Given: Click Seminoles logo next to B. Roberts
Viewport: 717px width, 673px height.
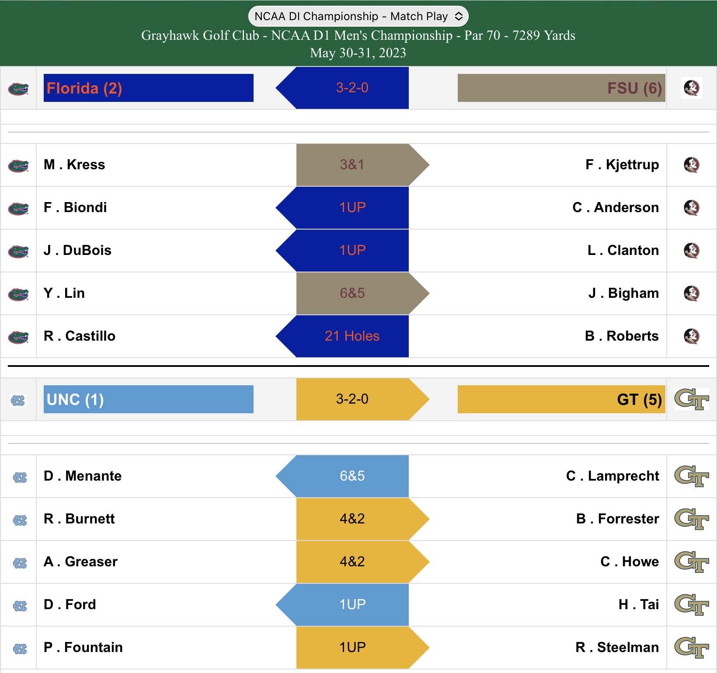Looking at the screenshot, I should pyautogui.click(x=691, y=336).
